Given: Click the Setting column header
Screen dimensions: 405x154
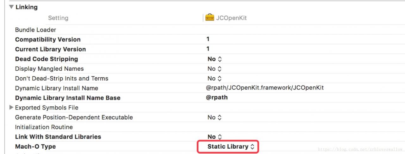Looking at the screenshot, I should tap(58, 18).
